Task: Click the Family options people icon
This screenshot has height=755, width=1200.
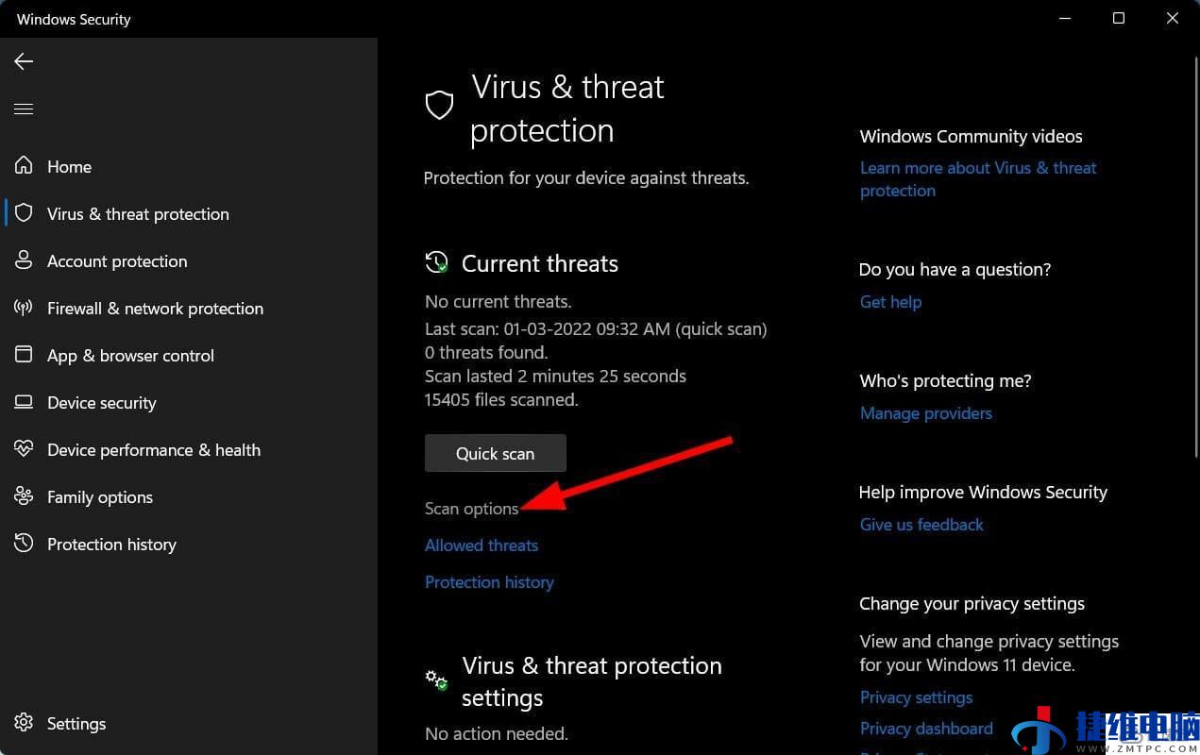Action: coord(24,496)
